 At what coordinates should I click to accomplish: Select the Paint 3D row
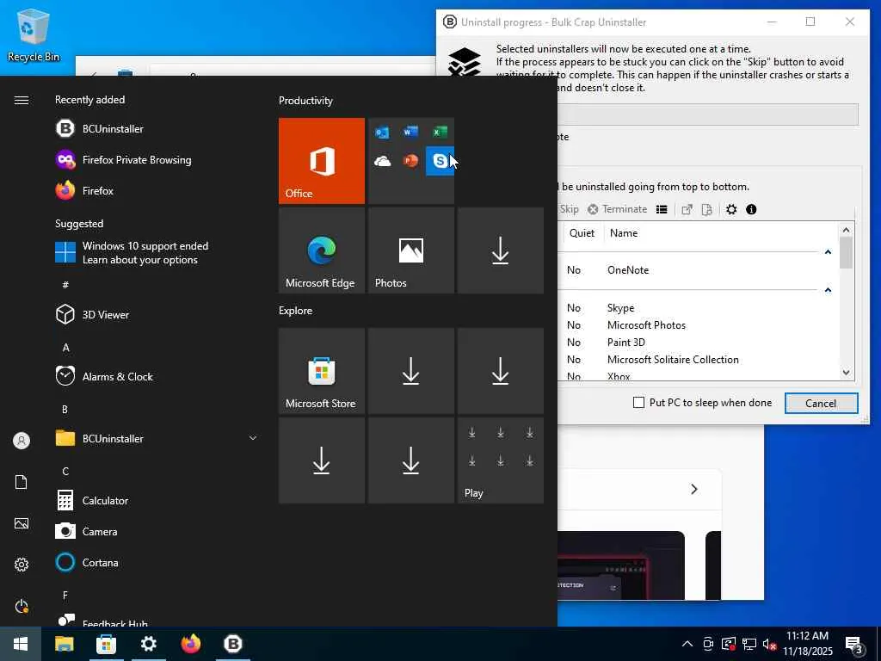(x=697, y=343)
